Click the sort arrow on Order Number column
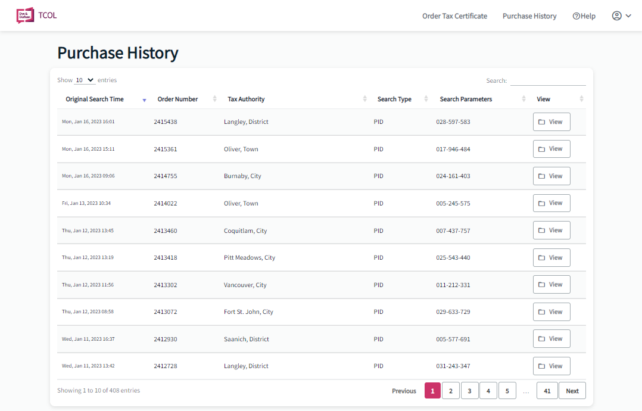The height and width of the screenshot is (411, 642). [214, 99]
